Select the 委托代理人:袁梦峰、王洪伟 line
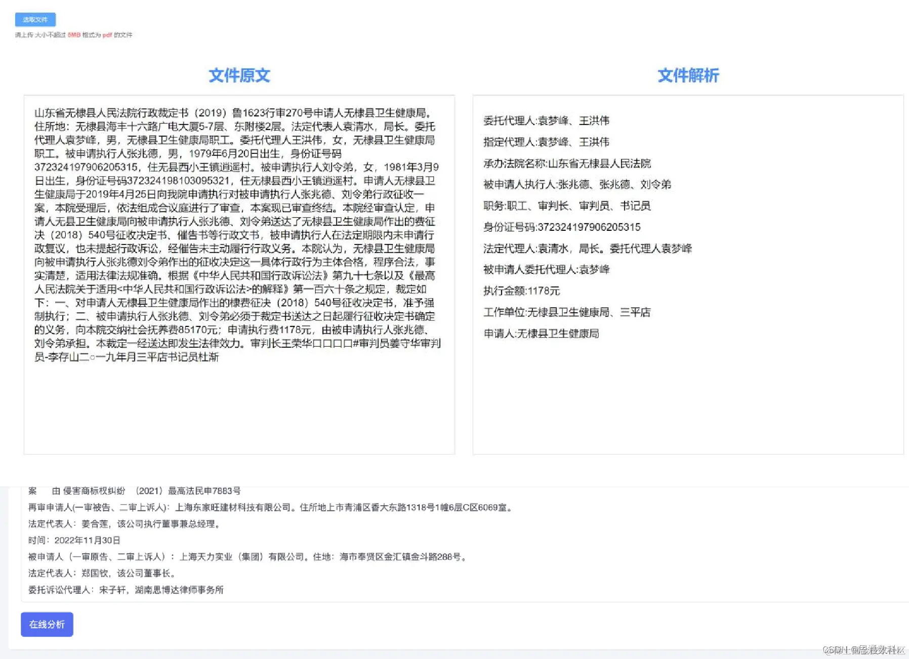The width and height of the screenshot is (909, 659). point(546,120)
